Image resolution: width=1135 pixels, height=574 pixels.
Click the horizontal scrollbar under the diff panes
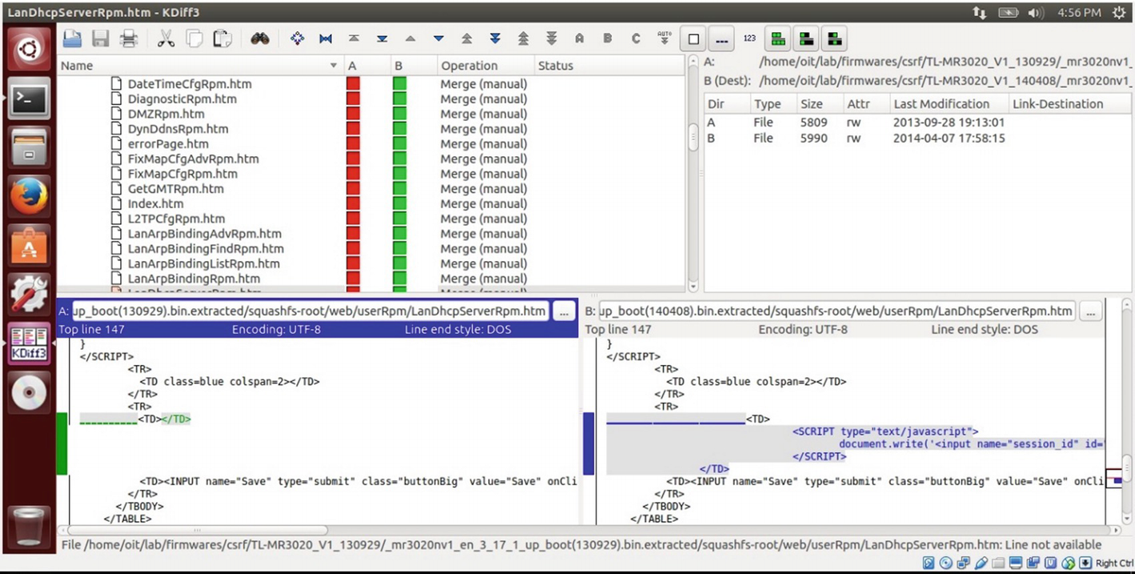pos(588,530)
